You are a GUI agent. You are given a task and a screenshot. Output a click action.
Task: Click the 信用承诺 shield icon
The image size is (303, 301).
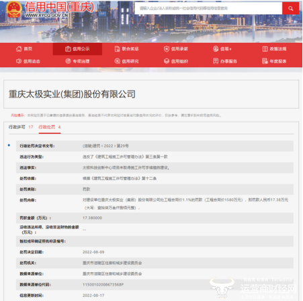pos(167,49)
